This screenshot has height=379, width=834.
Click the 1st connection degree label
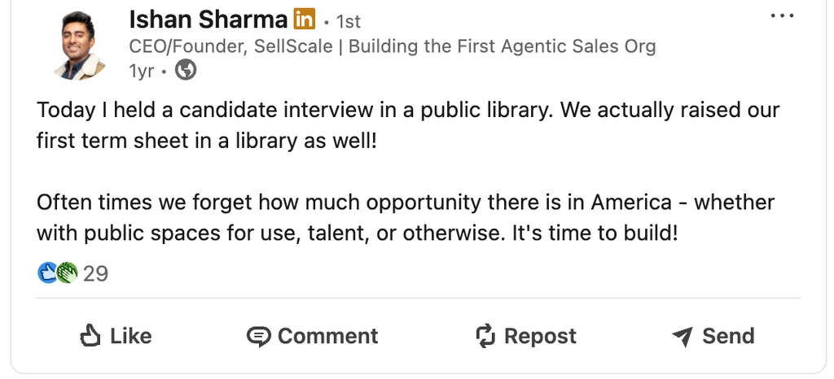348,21
